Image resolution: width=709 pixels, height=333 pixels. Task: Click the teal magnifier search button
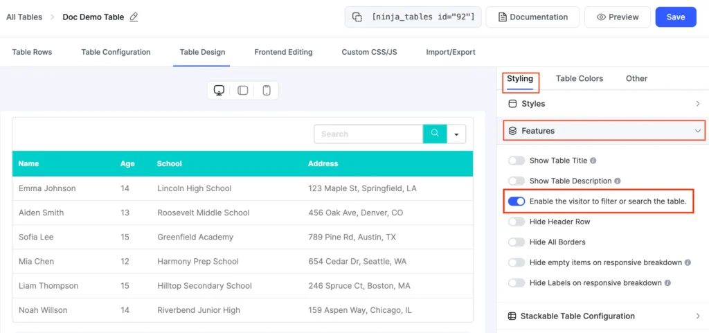pyautogui.click(x=435, y=134)
